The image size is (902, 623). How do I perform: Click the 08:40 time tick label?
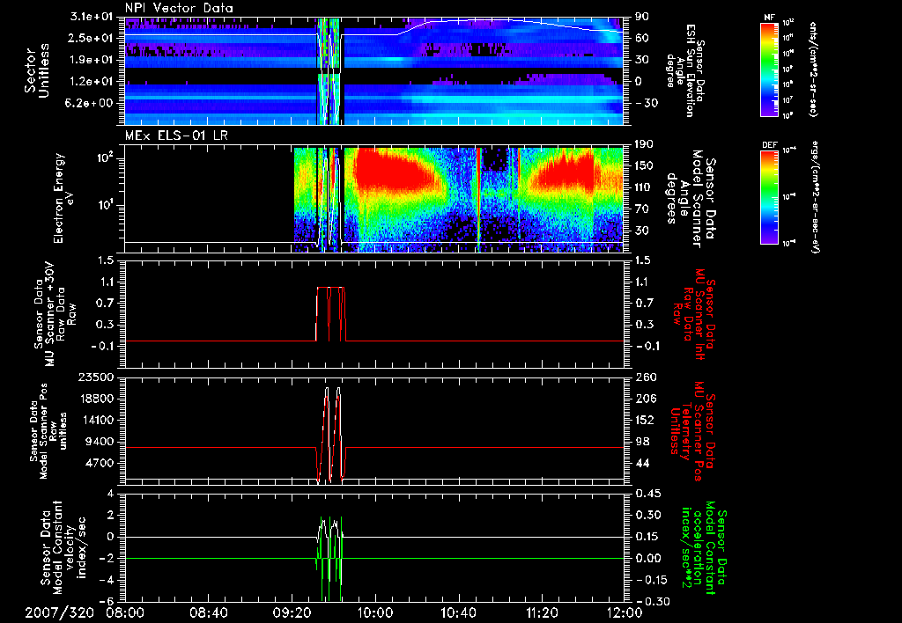(209, 612)
